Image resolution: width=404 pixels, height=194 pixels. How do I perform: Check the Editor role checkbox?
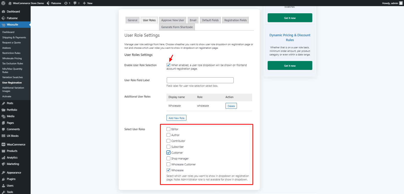click(169, 129)
